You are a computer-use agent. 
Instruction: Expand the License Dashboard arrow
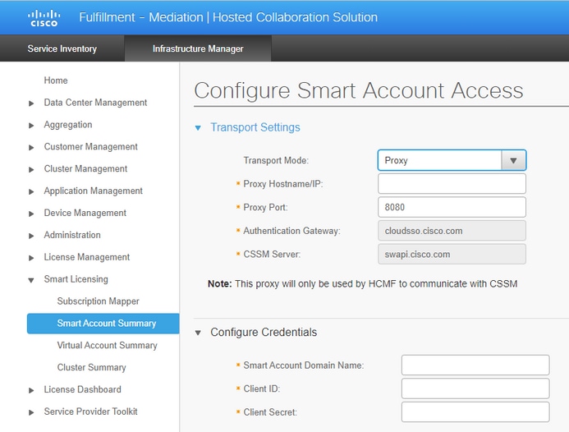(x=31, y=390)
